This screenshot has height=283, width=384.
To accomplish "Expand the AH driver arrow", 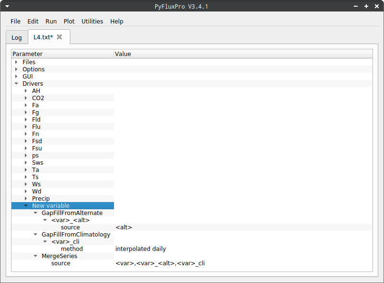I will click(26, 91).
